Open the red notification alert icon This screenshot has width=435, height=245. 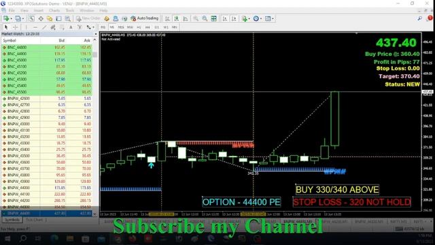430,18
